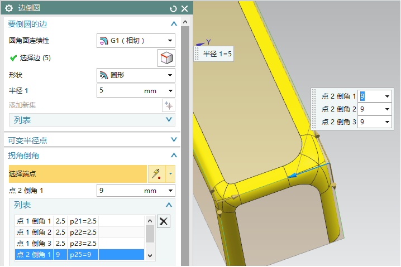Click the green check beside 选择边 (5)

tap(13, 58)
